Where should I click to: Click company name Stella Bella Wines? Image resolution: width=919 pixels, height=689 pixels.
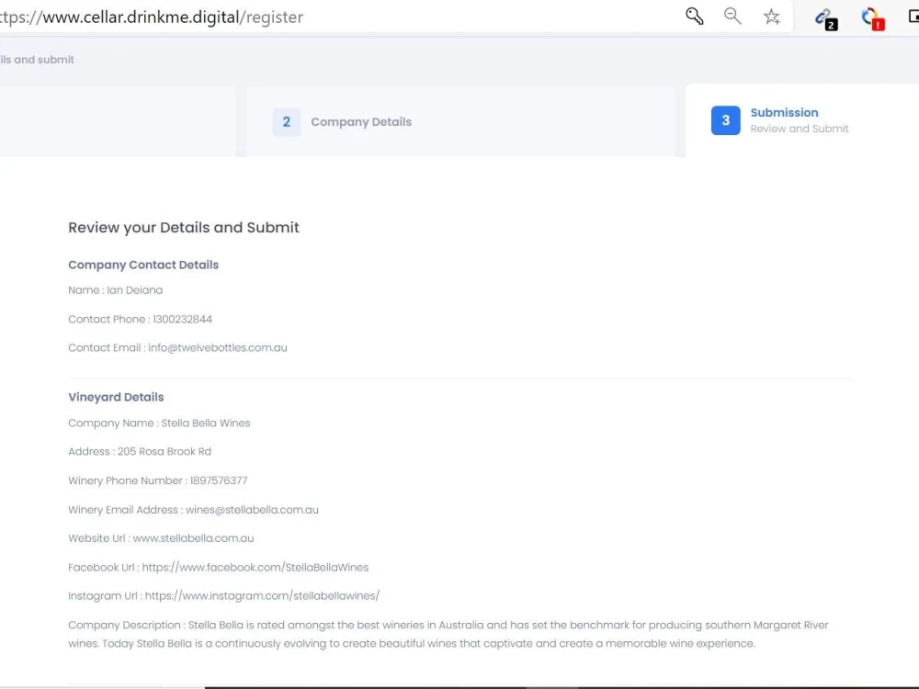click(x=206, y=423)
